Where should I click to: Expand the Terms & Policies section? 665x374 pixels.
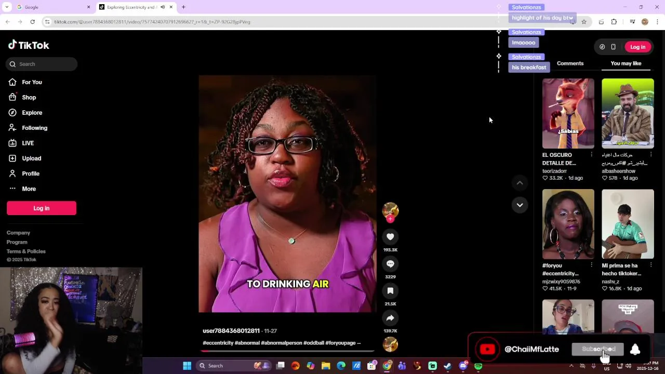26,251
